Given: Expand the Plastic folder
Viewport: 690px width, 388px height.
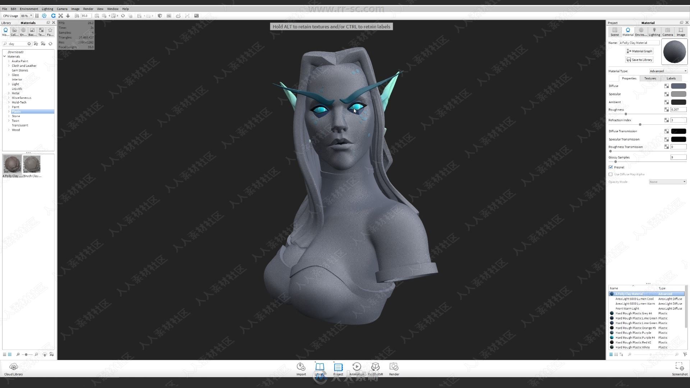Looking at the screenshot, I should coord(9,112).
